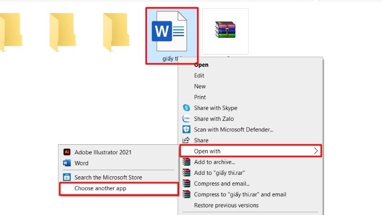382x215 pixels.
Task: Click the Word icon in submenu
Action: coord(67,163)
